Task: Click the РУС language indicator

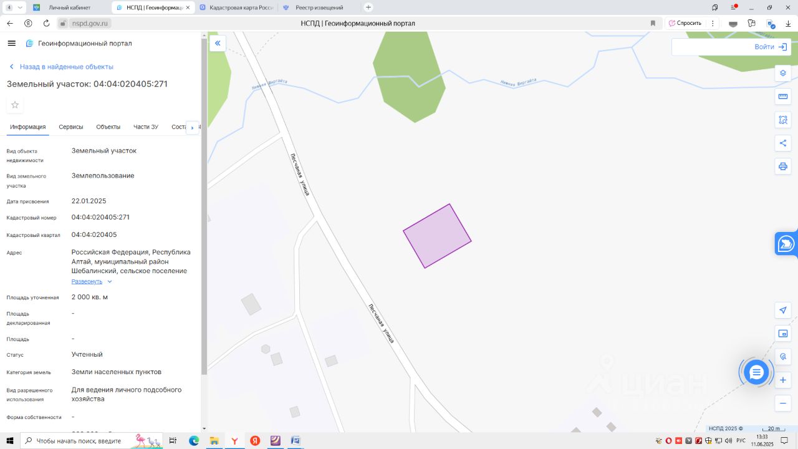Action: tap(741, 441)
